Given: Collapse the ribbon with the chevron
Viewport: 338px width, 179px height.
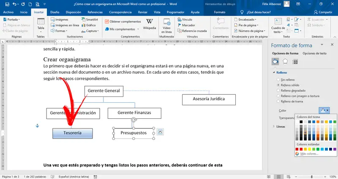Looking at the screenshot, I should pyautogui.click(x=335, y=37).
